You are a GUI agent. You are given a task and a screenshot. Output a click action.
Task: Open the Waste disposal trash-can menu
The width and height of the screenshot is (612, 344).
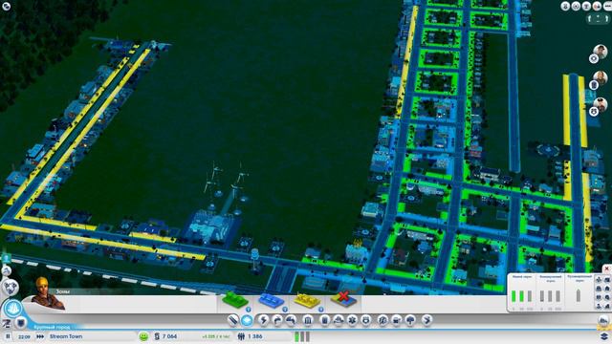324,320
